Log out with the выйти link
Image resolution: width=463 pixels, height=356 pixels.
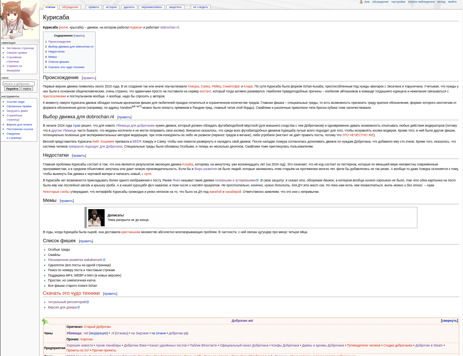452,2
